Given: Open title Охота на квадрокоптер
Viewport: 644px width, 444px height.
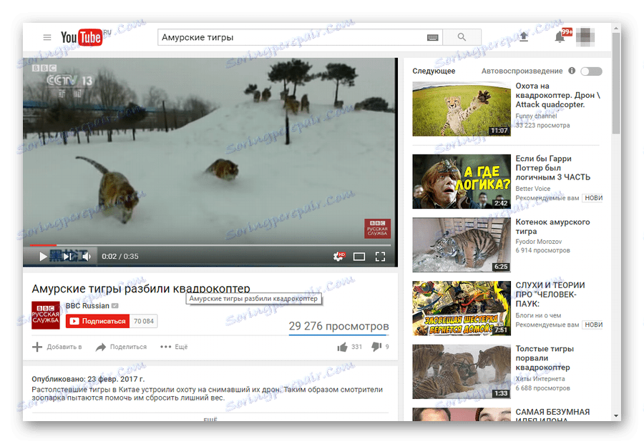Looking at the screenshot, I should pyautogui.click(x=557, y=95).
